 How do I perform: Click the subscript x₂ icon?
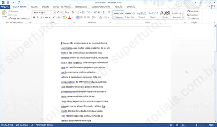pos(50,17)
